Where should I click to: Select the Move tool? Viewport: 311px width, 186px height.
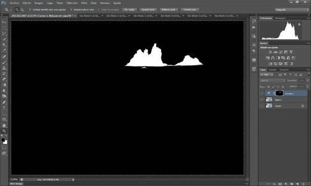click(4, 22)
